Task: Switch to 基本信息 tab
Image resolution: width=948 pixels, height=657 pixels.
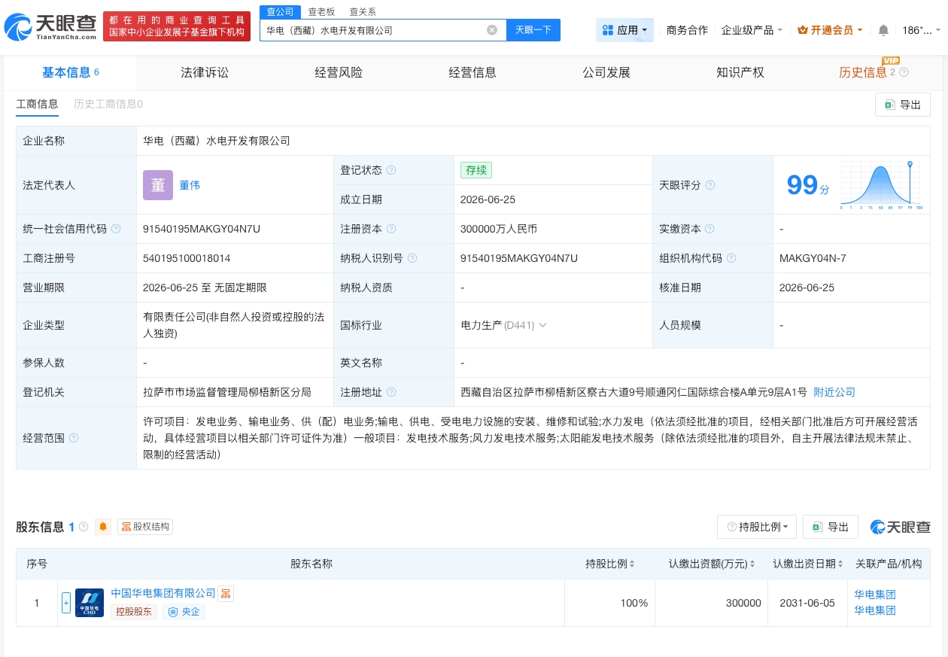Action: [x=71, y=72]
